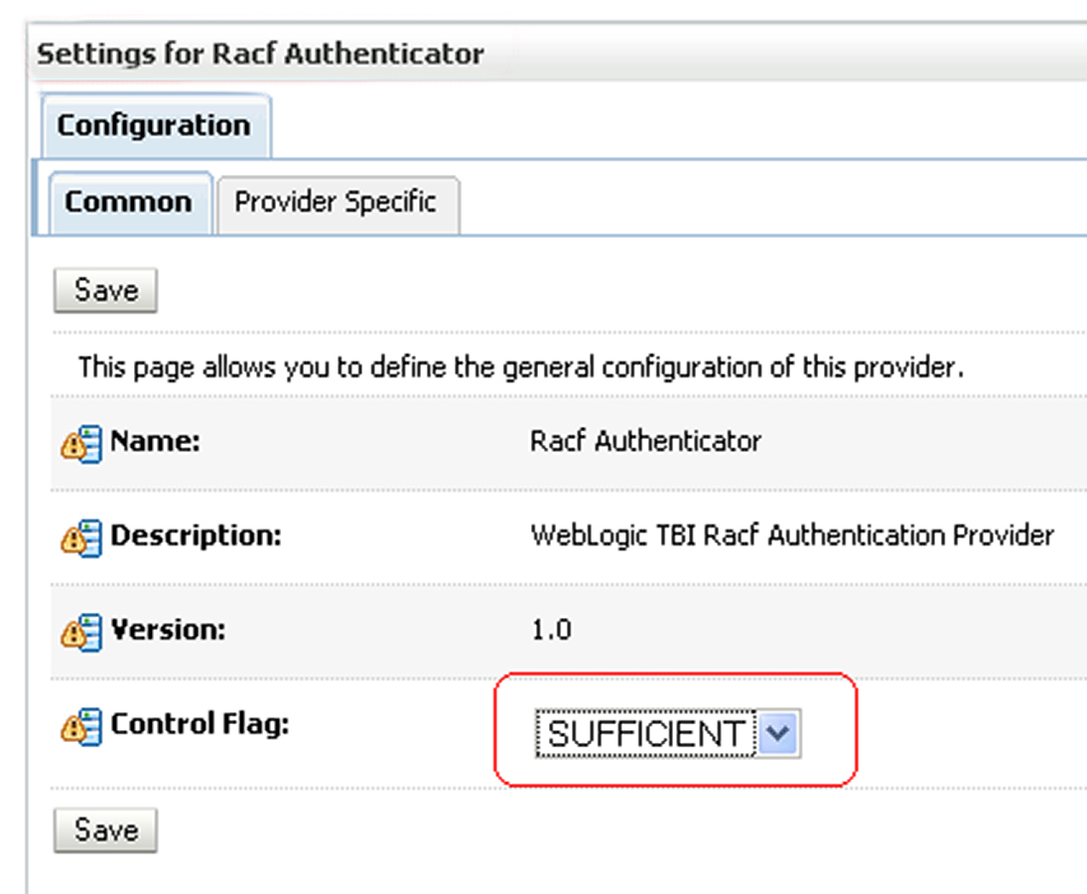The width and height of the screenshot is (1087, 894).
Task: Click the WebLogic TBI Racf description text
Action: [792, 535]
